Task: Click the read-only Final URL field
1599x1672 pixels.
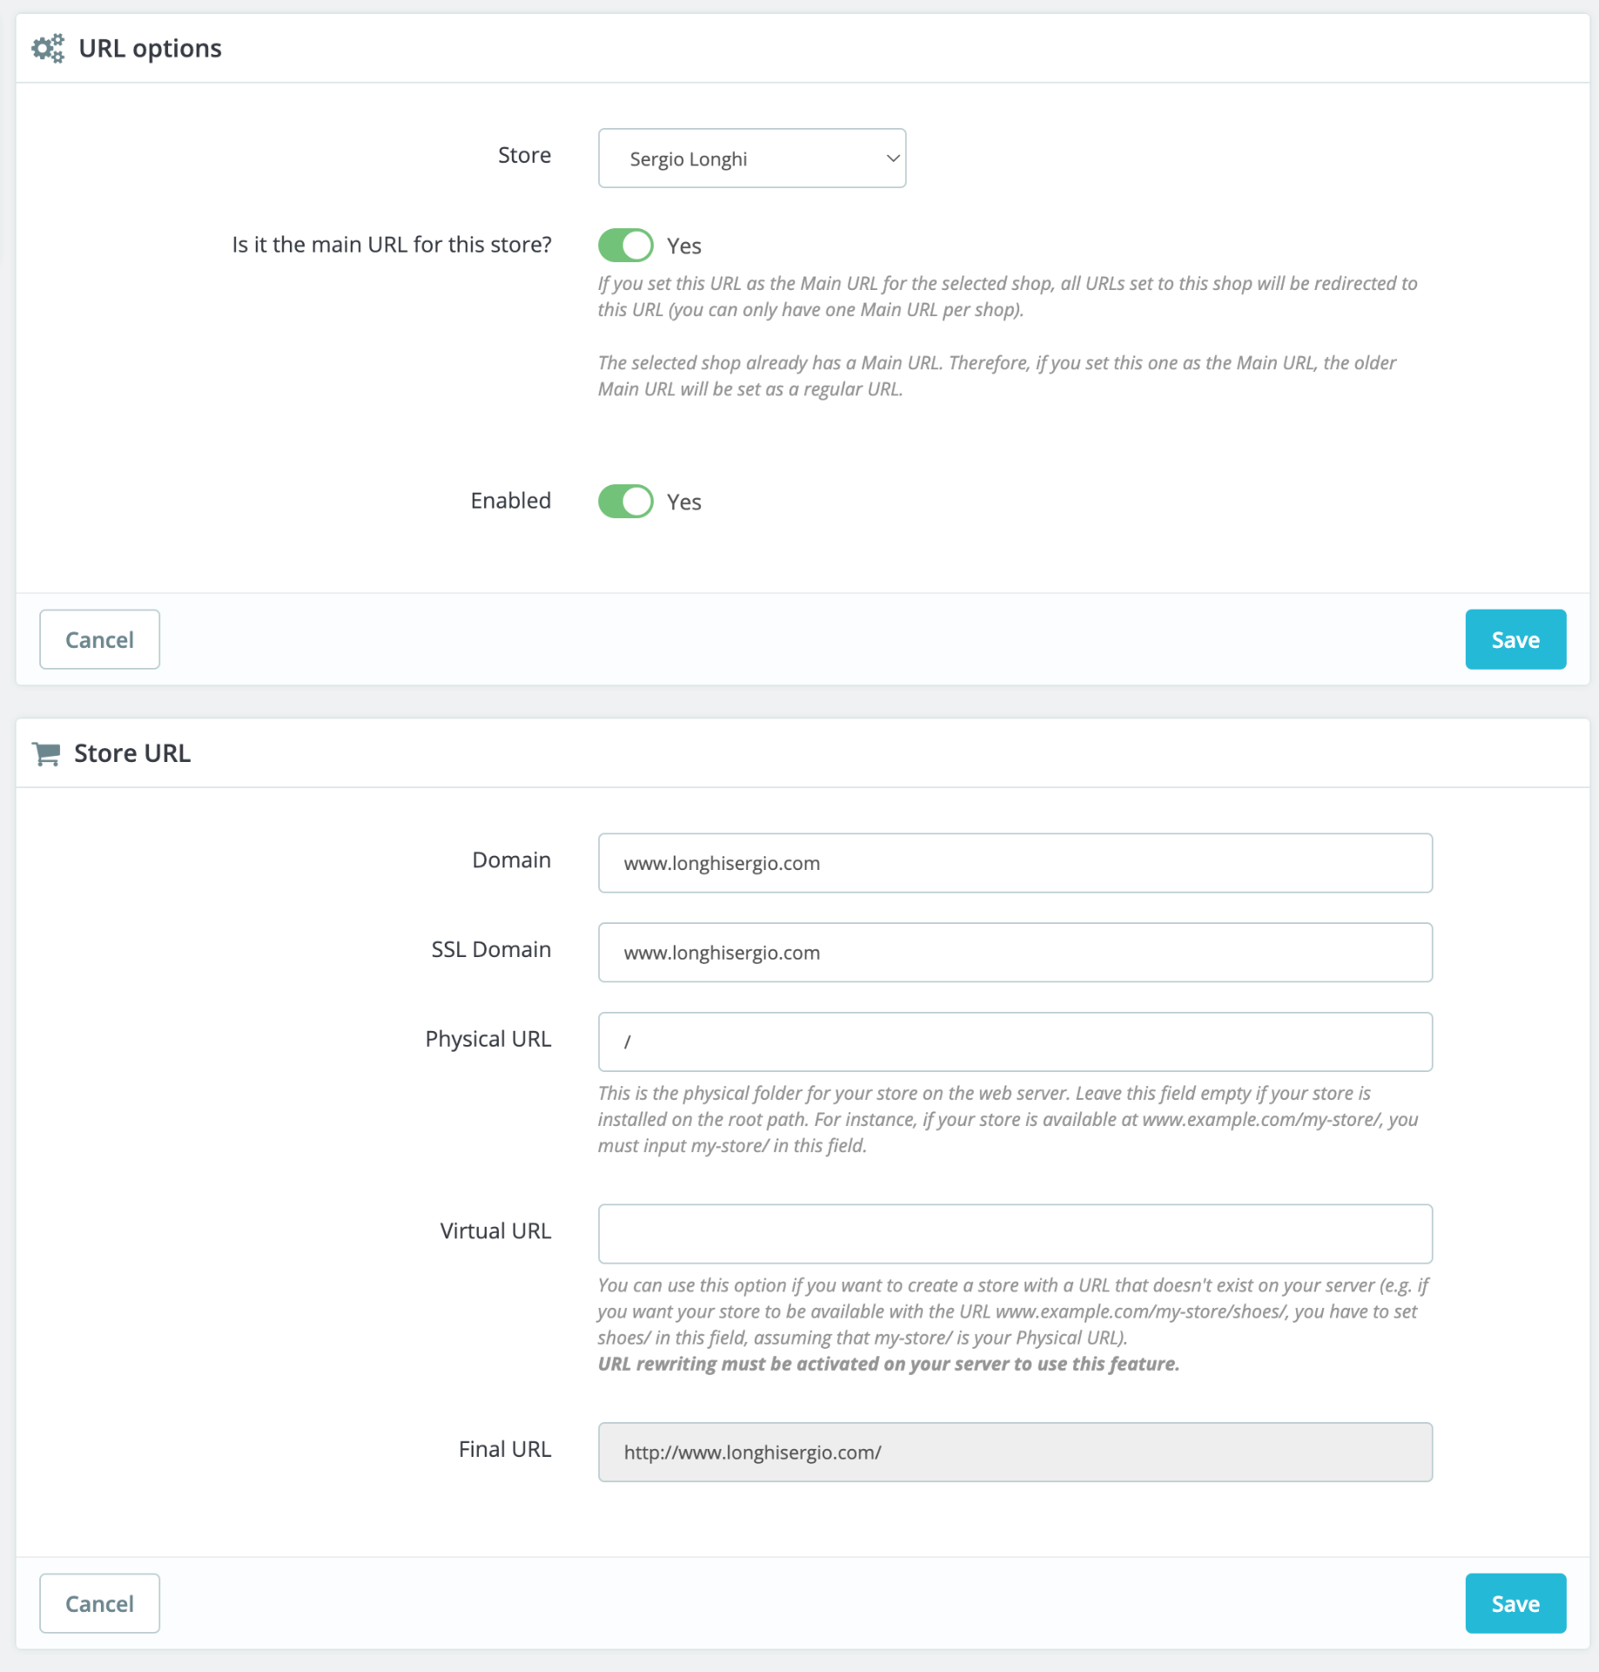Action: 1014,1453
